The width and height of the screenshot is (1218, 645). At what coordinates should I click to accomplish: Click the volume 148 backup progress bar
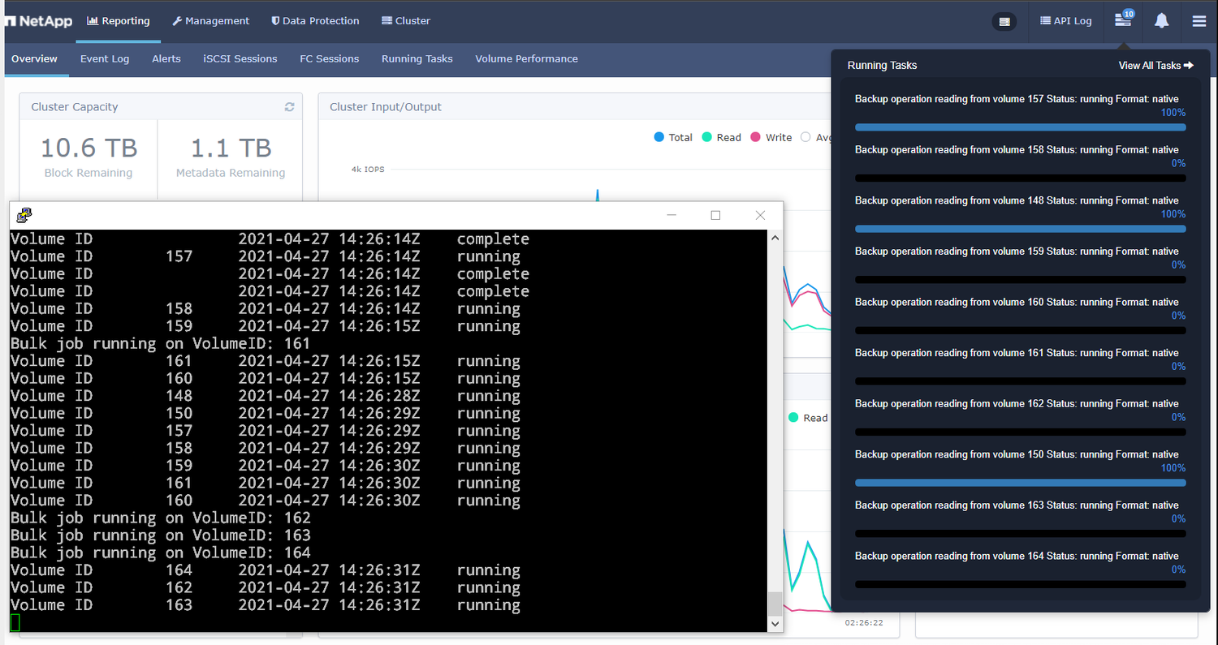1021,229
